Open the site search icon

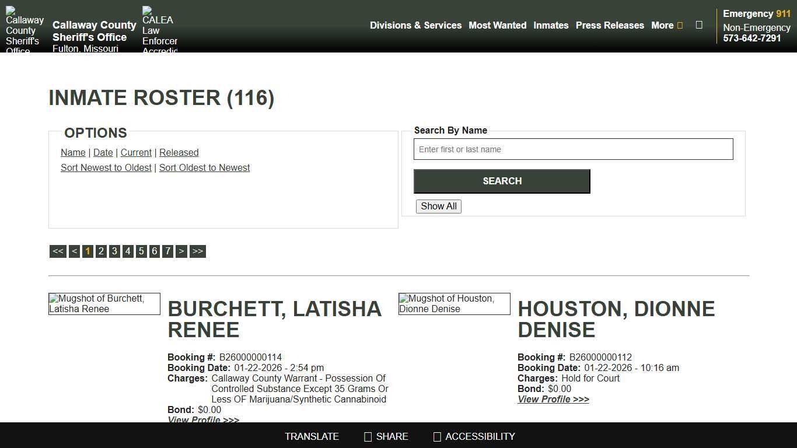coord(699,25)
